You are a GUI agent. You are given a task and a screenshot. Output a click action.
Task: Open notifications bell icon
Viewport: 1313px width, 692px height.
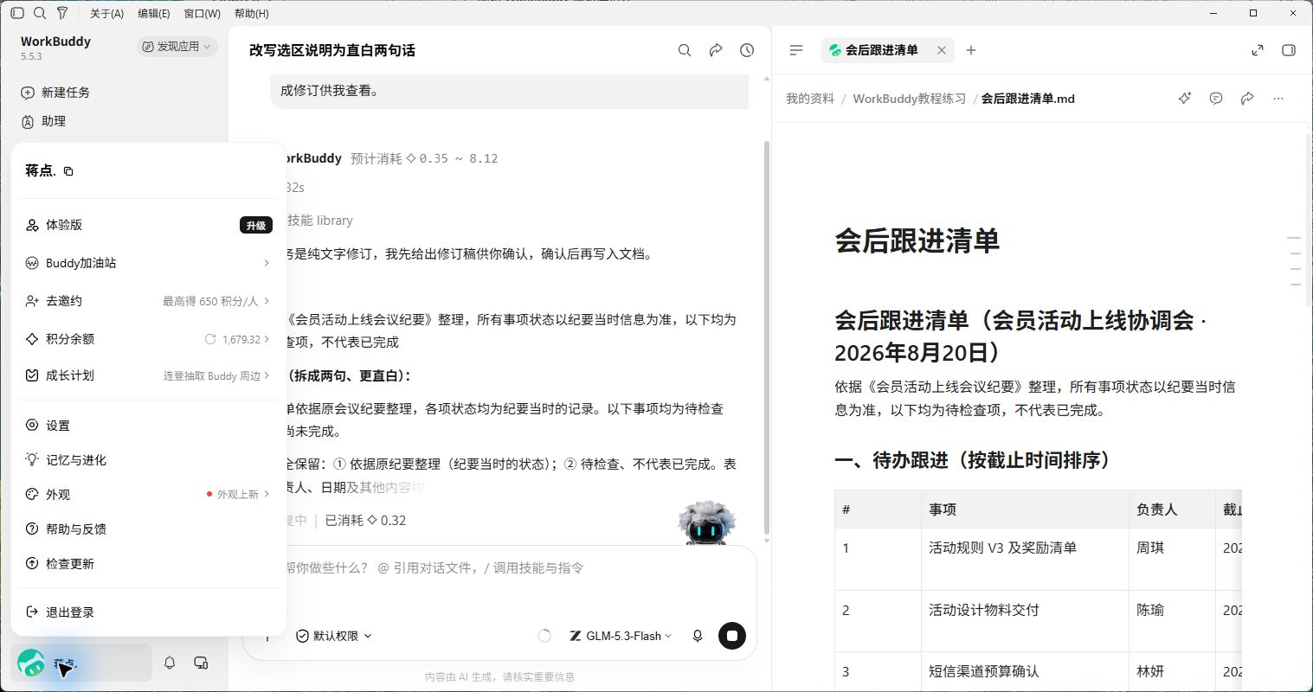(x=170, y=663)
